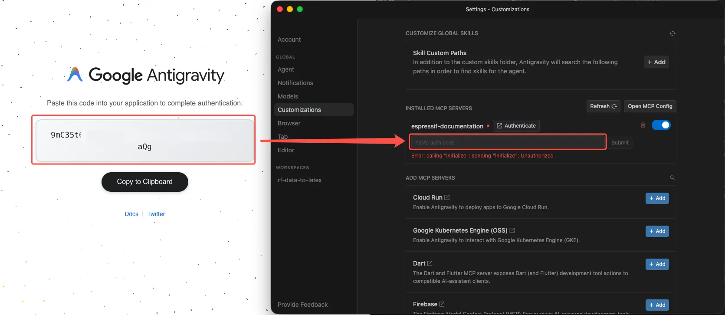Screen dimensions: 725x315
Task: Click Copy to Clipboard button
Action: coord(145,182)
